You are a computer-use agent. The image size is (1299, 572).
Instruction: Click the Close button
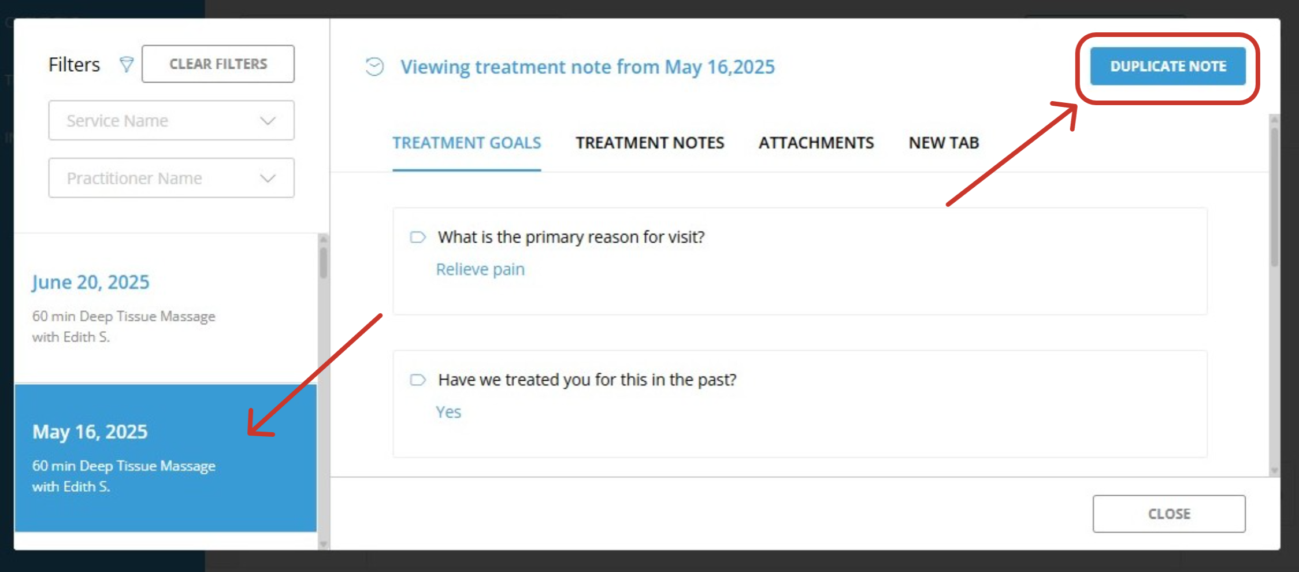point(1169,514)
